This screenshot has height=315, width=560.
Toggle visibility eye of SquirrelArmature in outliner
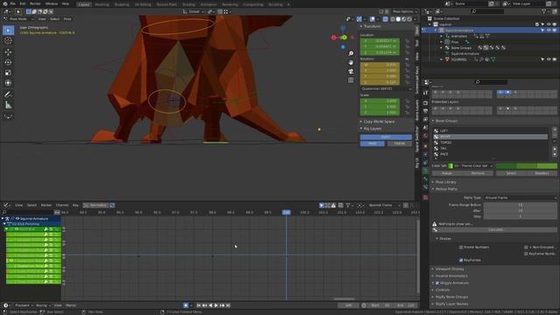pyautogui.click(x=549, y=31)
